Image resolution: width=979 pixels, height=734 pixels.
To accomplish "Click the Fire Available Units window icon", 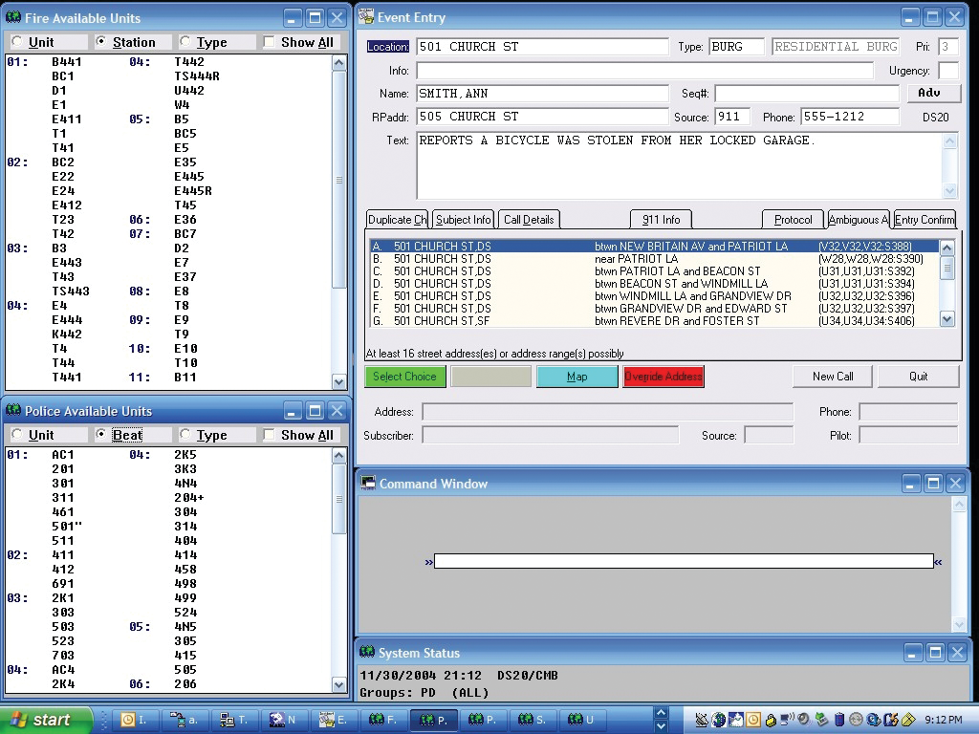I will pos(11,17).
